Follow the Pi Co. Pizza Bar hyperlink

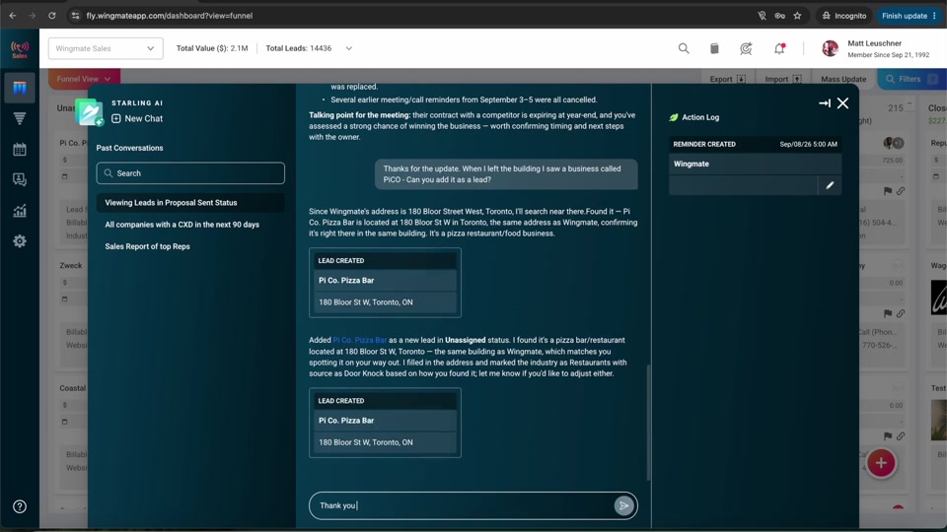click(x=359, y=340)
